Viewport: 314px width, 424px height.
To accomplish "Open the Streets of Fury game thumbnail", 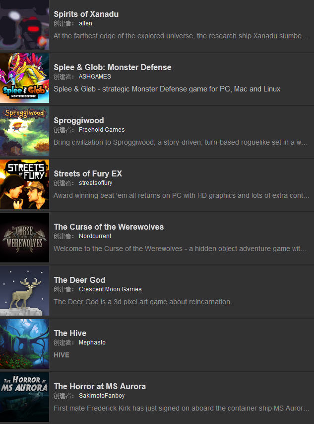I will point(24,184).
